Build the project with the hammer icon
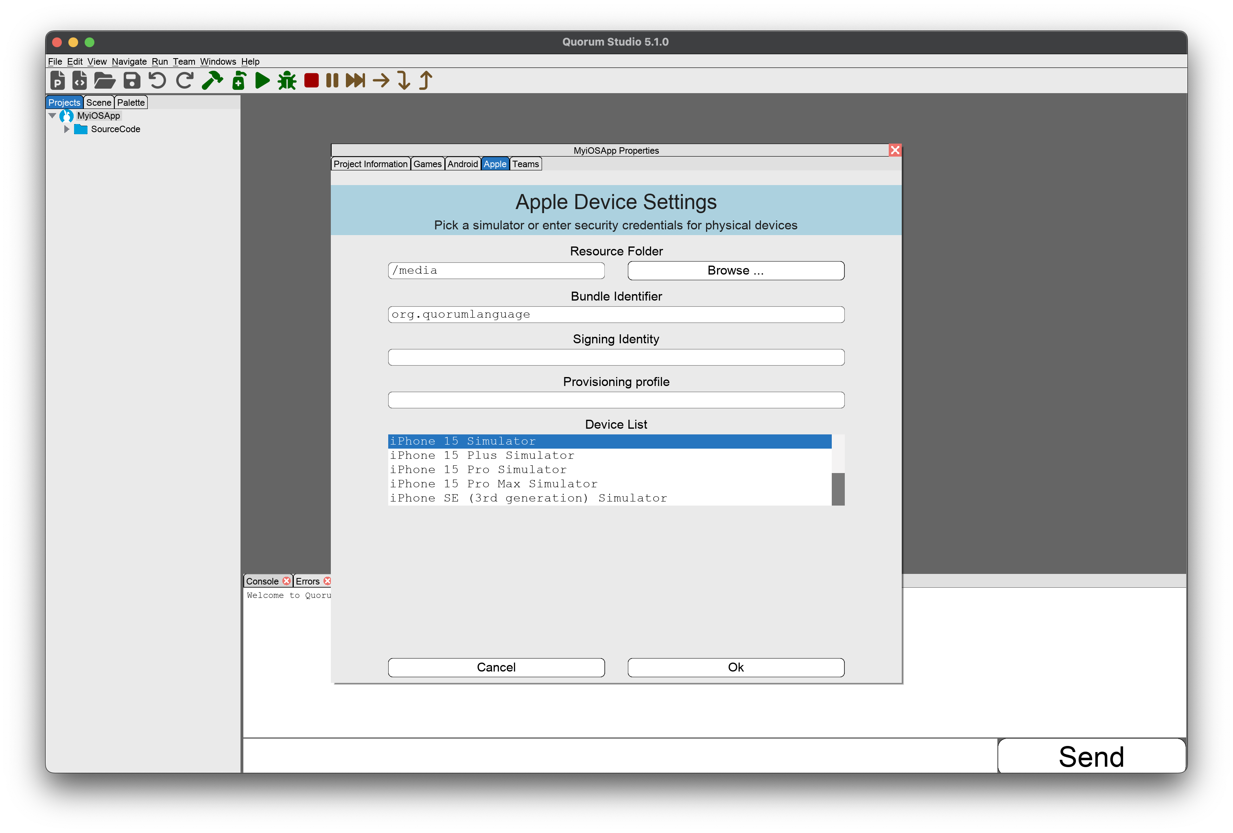This screenshot has height=833, width=1233. point(212,81)
